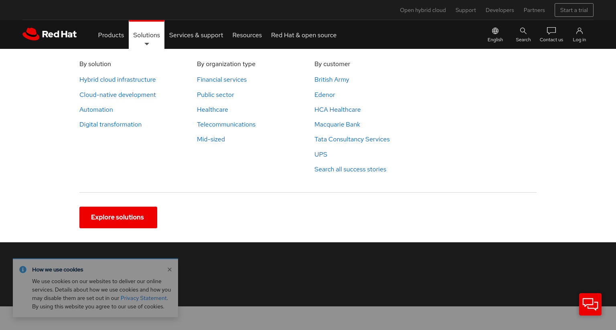Open the Privacy Statement link
616x330 pixels.
[x=144, y=298]
